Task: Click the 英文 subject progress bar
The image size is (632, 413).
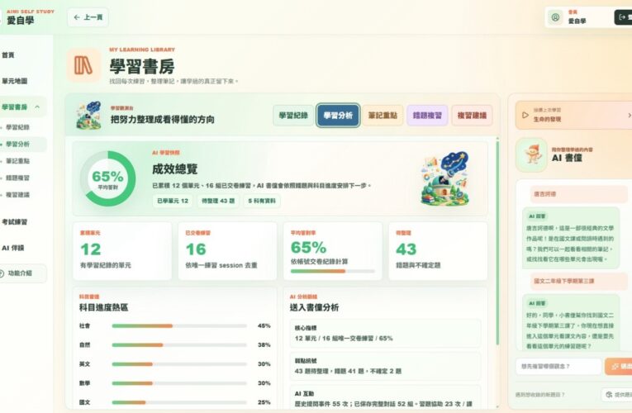Action: 179,363
